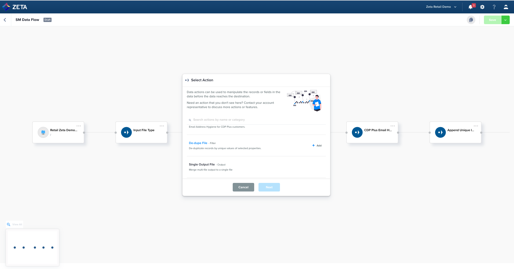Click the Append Unique I... node label

point(461,130)
